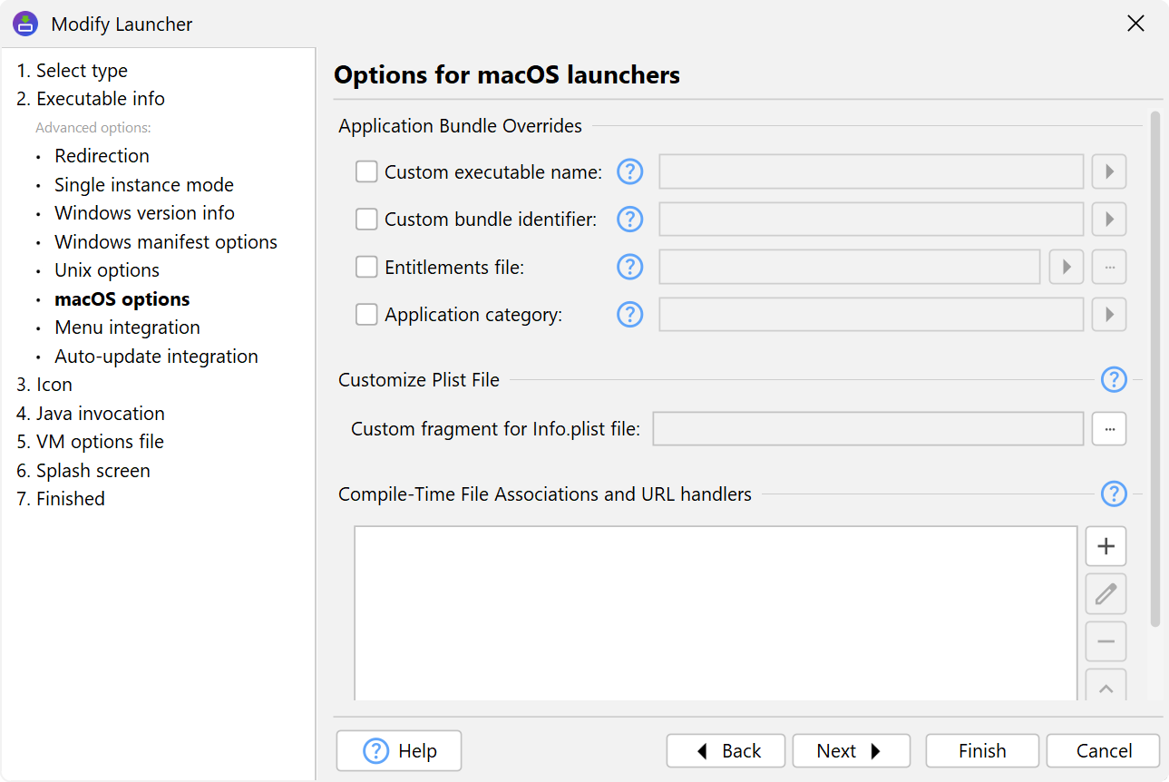Select Java invocation in the step list
Screen dimensions: 1169x782
click(x=100, y=414)
